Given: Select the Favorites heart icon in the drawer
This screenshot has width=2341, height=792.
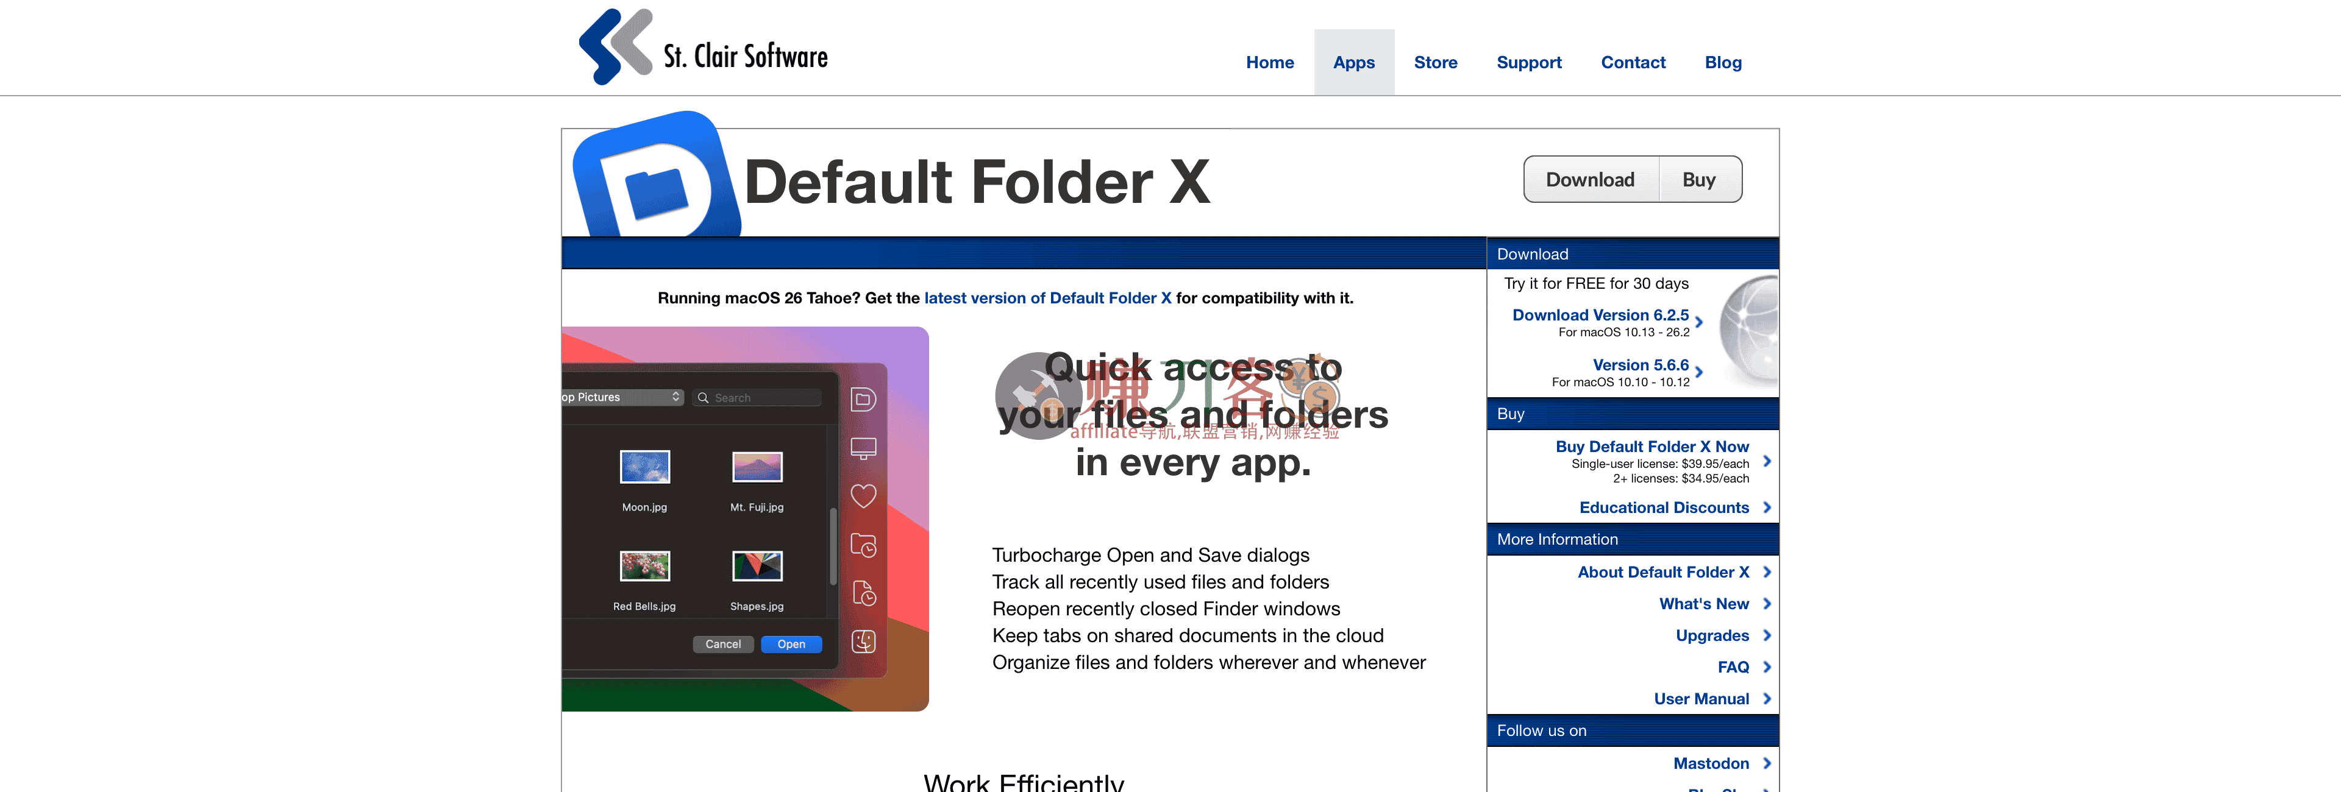Looking at the screenshot, I should (x=863, y=496).
